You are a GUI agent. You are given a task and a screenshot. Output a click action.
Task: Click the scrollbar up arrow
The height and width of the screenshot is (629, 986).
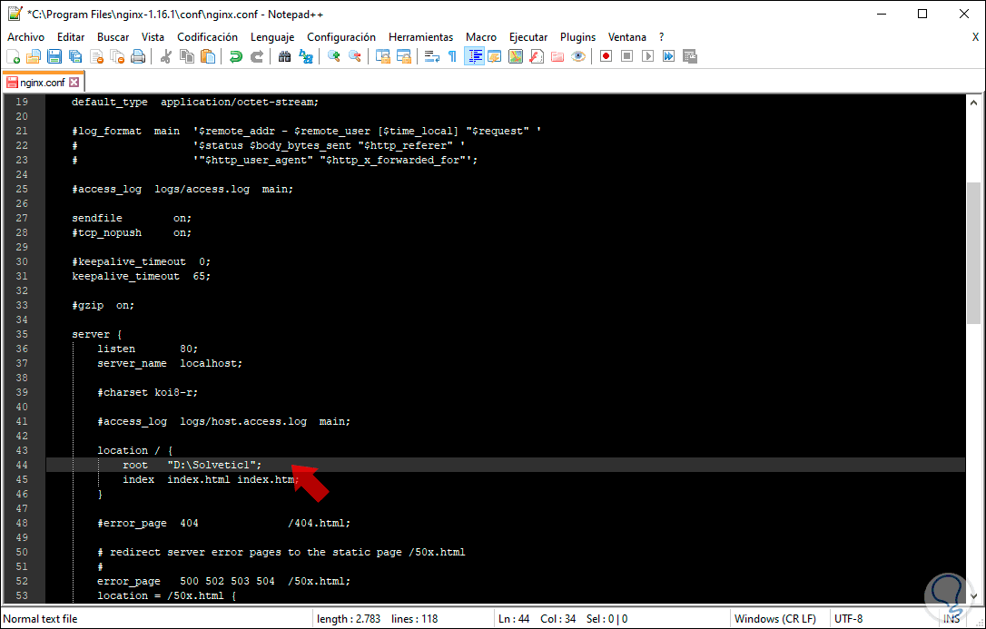point(973,103)
